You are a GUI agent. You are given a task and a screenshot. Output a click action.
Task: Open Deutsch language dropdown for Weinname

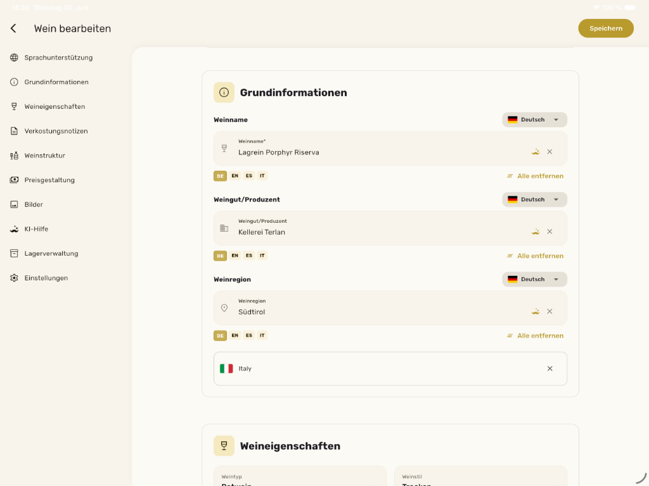(534, 120)
